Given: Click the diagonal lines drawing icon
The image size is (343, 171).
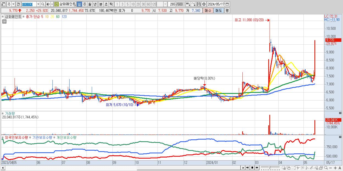Looking at the screenshot, I should [312, 168].
